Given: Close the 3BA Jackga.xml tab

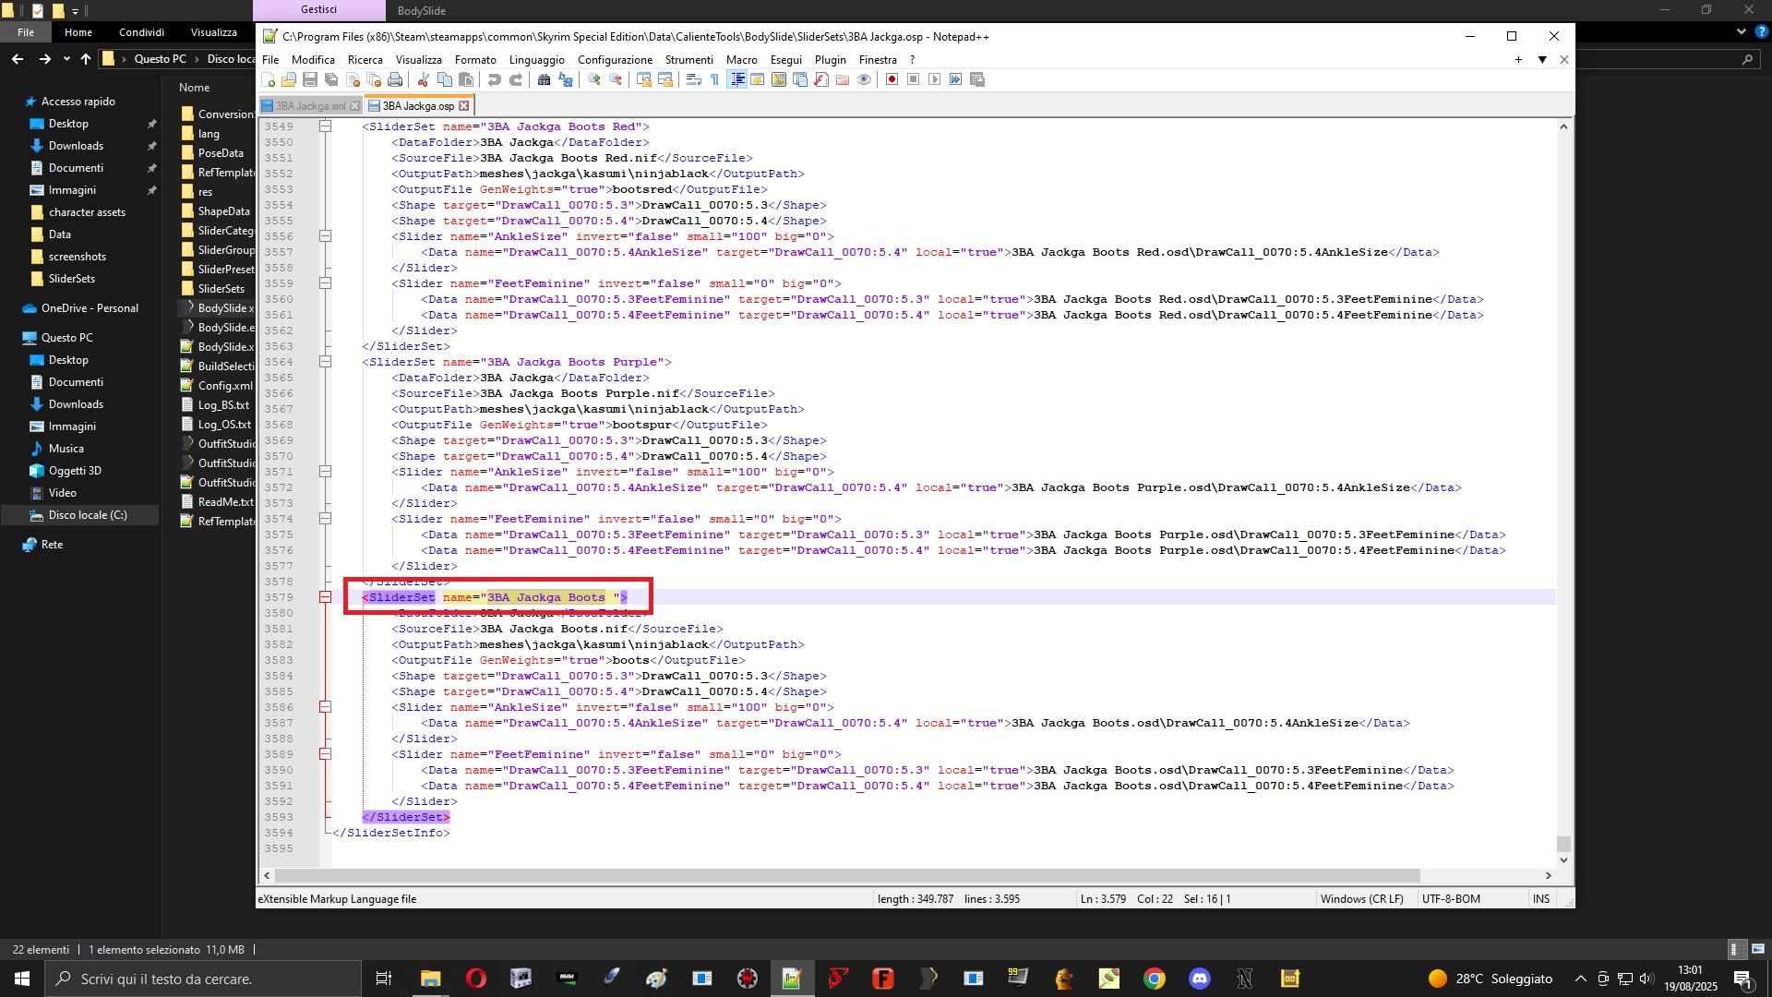Looking at the screenshot, I should point(354,106).
